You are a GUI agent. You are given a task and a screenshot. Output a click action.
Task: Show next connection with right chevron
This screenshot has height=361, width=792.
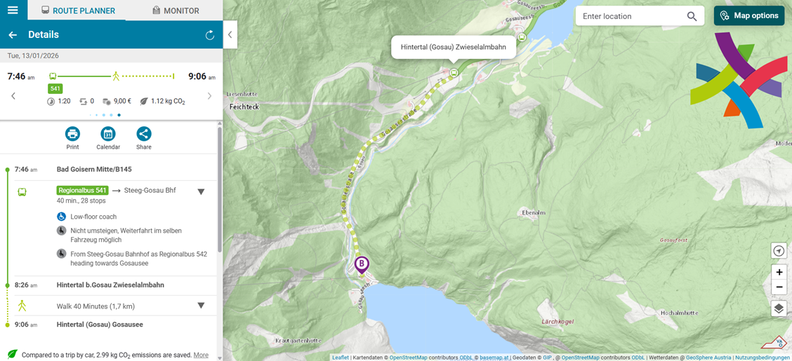pos(210,96)
